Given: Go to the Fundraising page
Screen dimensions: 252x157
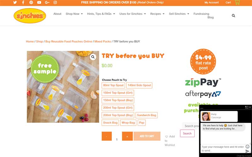Looking at the screenshot, I should 201,14.
